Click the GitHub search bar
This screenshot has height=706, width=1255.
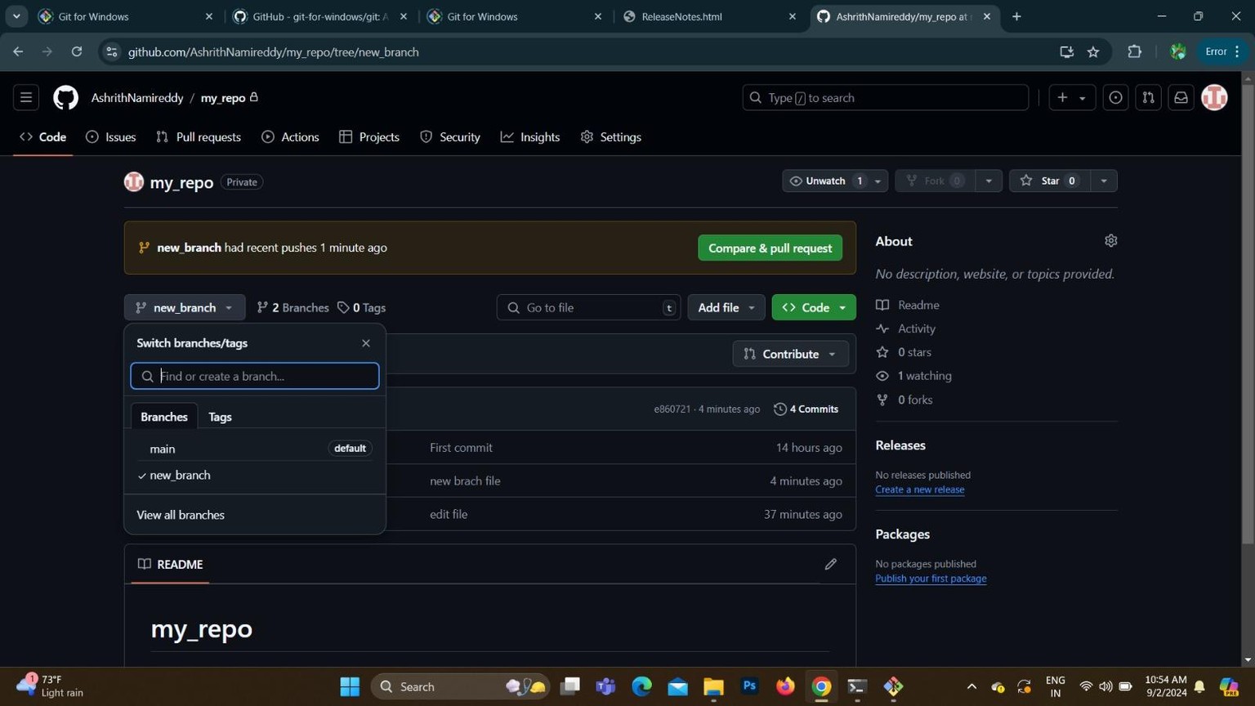(885, 97)
